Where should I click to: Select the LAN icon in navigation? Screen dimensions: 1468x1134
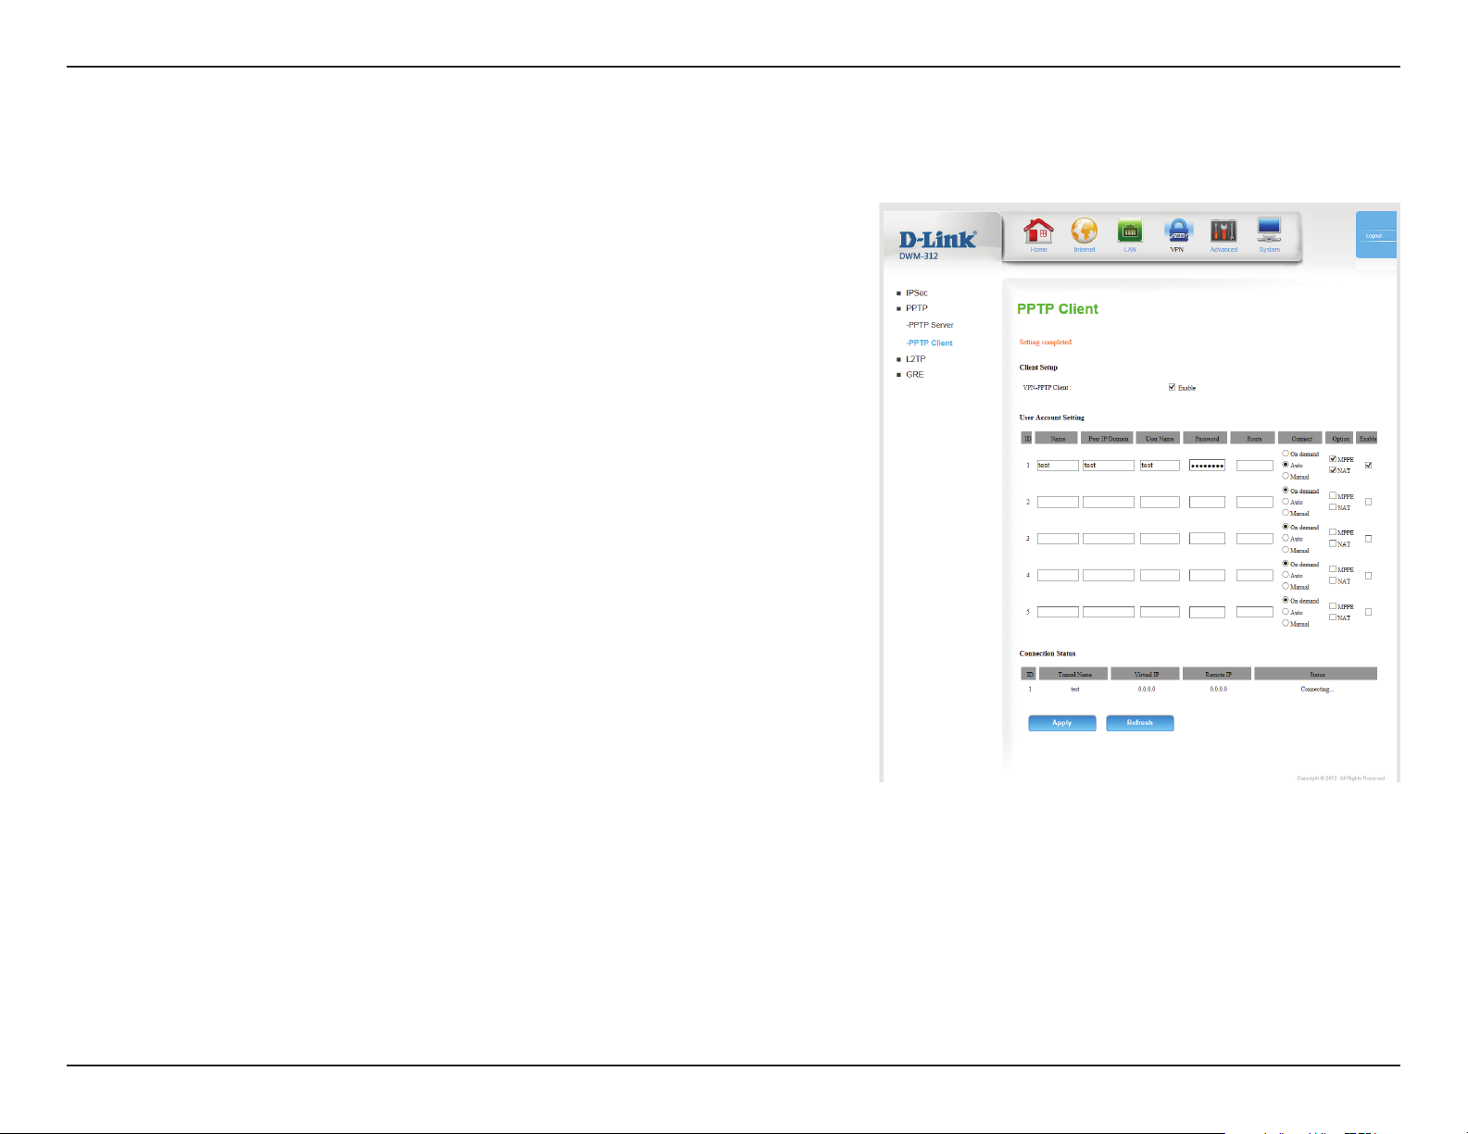(x=1130, y=231)
